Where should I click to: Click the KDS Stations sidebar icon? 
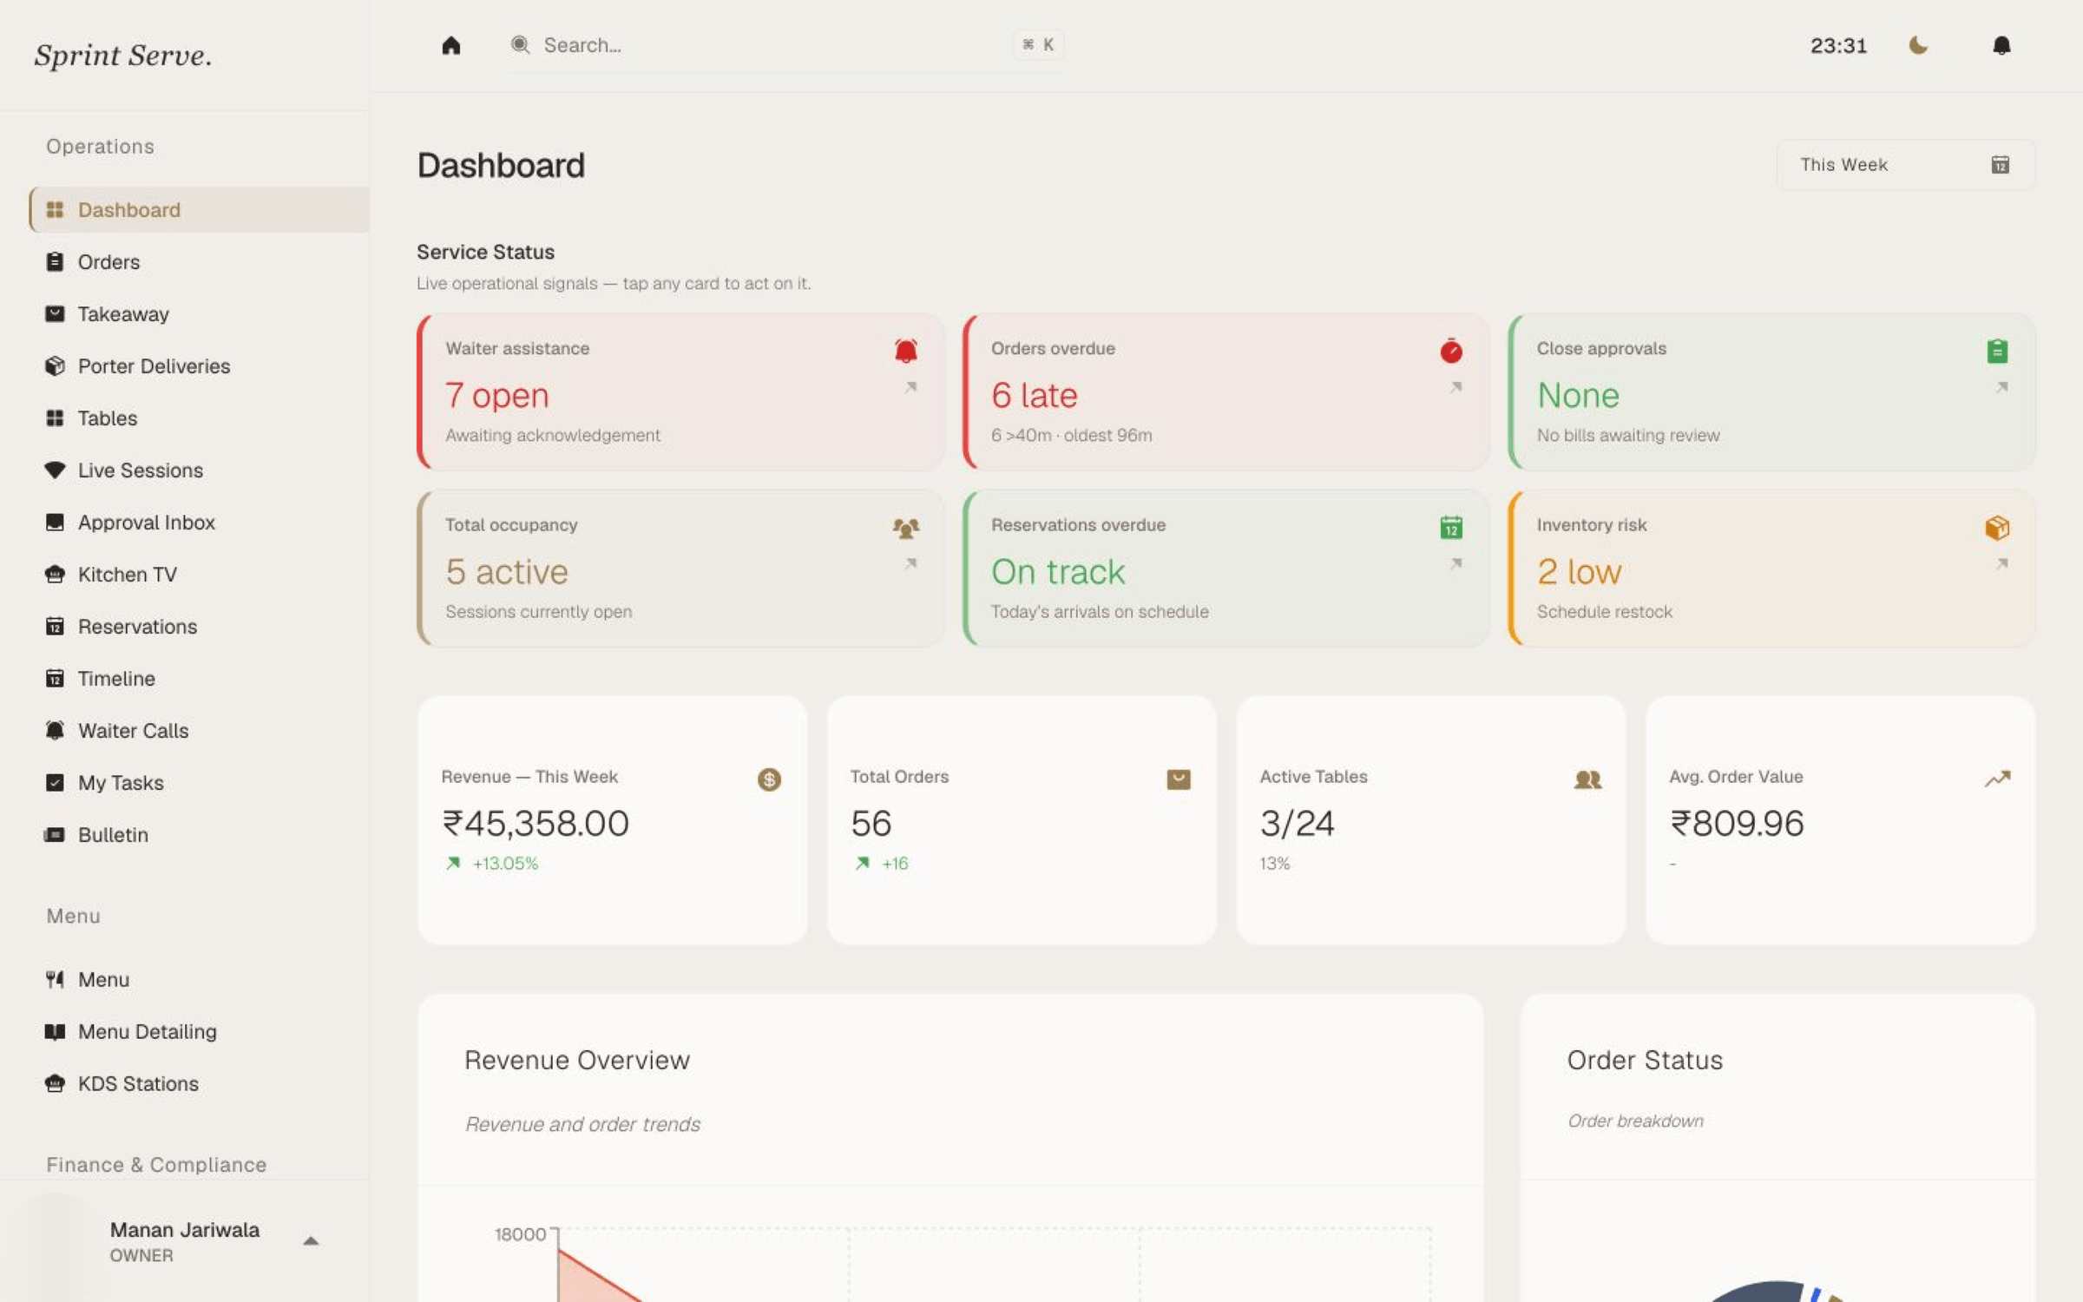pos(55,1084)
